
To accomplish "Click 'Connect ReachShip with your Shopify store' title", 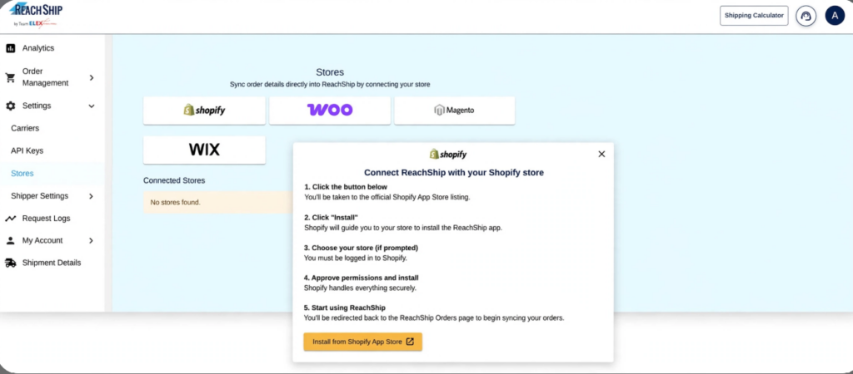I will tap(454, 173).
